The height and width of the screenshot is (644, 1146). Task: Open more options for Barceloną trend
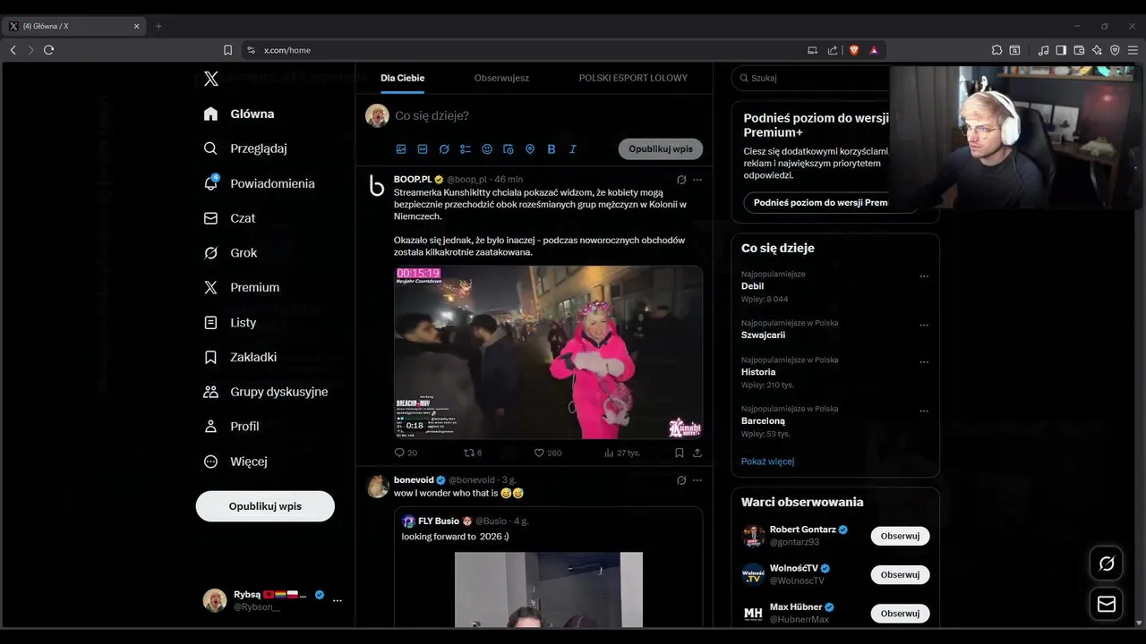[924, 411]
